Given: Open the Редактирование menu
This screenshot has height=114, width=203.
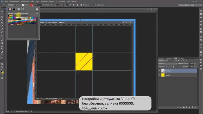Looking at the screenshot, I should click(14, 2).
